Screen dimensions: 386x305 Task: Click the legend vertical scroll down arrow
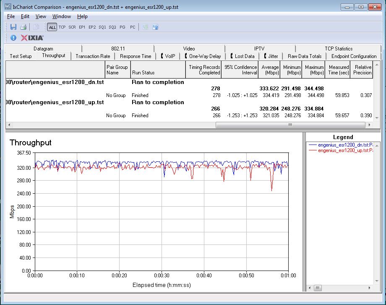(x=377, y=281)
